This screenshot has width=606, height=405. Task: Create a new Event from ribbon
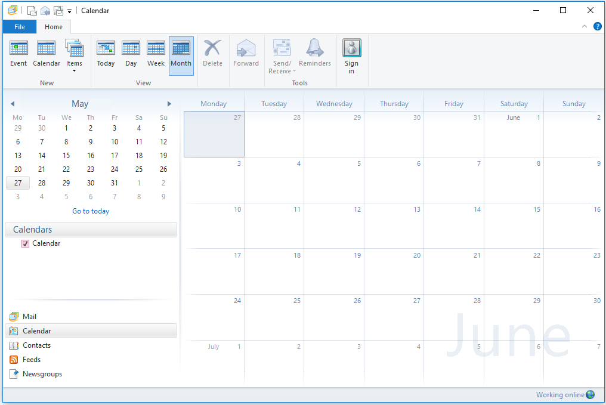pos(18,54)
